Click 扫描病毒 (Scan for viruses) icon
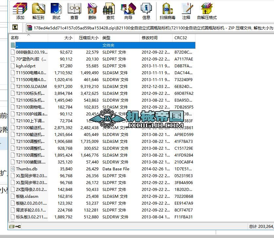 pos(167,11)
